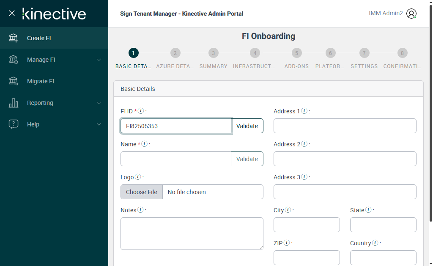Focus the Notes text area

[x=192, y=234]
